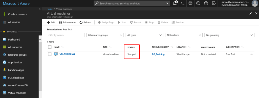Screen dimensions: 259x98
Task: Open All services from the sidebar
Action: pos(14,22)
